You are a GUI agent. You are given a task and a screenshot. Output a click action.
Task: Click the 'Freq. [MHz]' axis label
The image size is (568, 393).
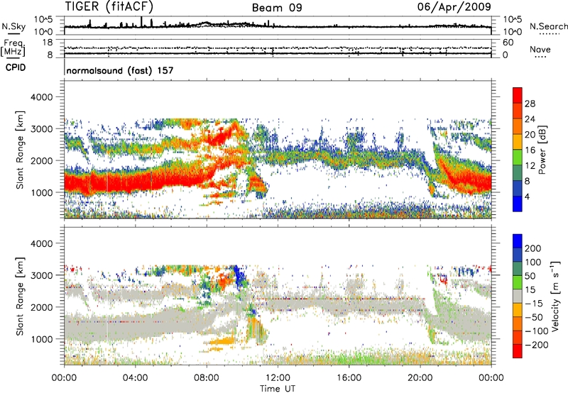click(x=13, y=48)
